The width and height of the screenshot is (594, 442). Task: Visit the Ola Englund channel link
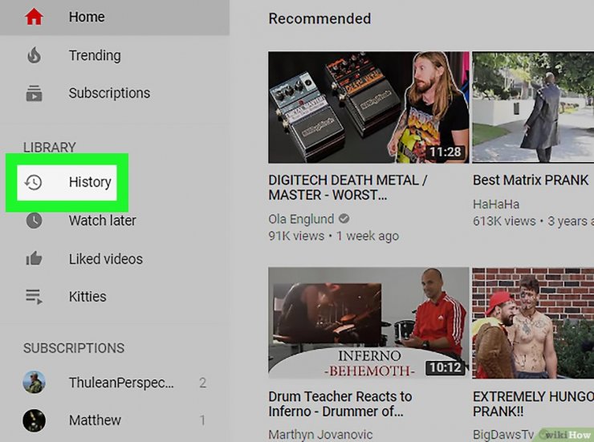[x=301, y=219]
